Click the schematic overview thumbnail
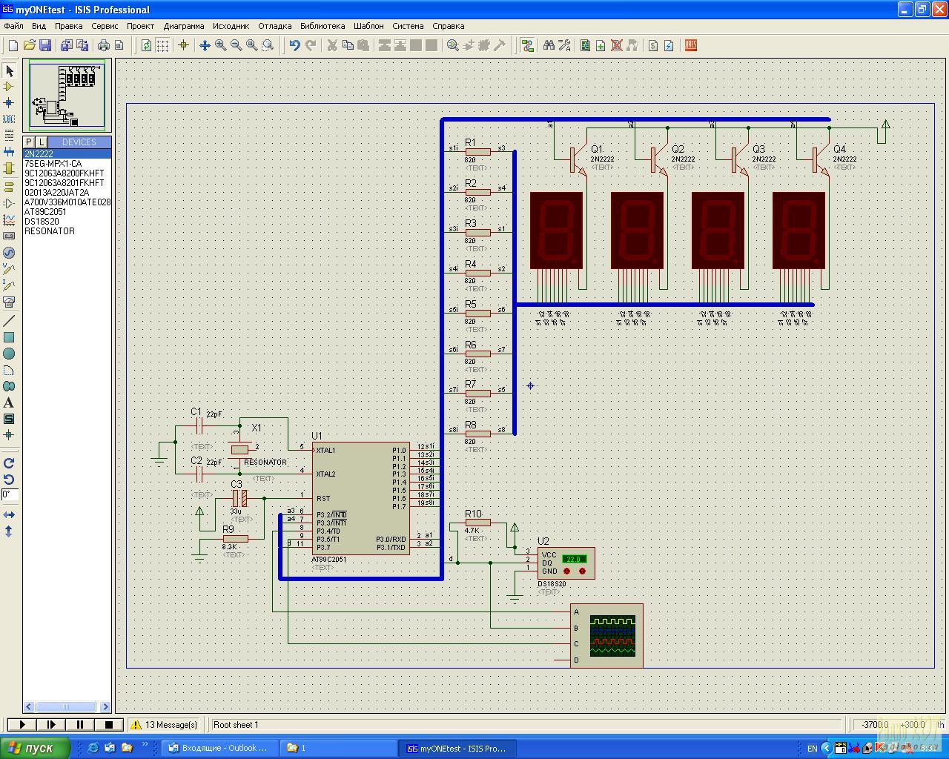 [x=67, y=96]
